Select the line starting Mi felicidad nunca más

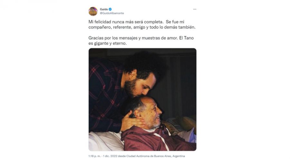click(136, 22)
